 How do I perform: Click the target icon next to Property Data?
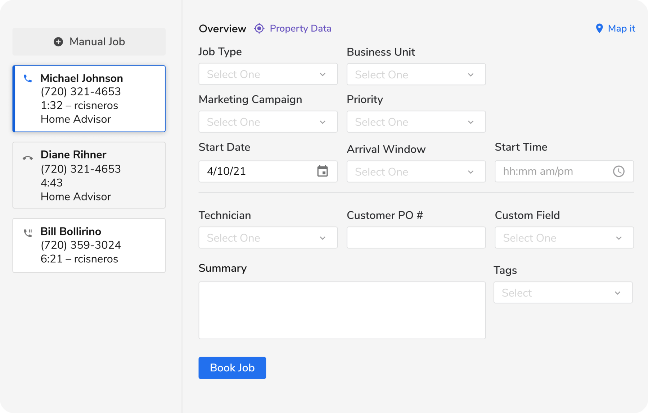259,28
